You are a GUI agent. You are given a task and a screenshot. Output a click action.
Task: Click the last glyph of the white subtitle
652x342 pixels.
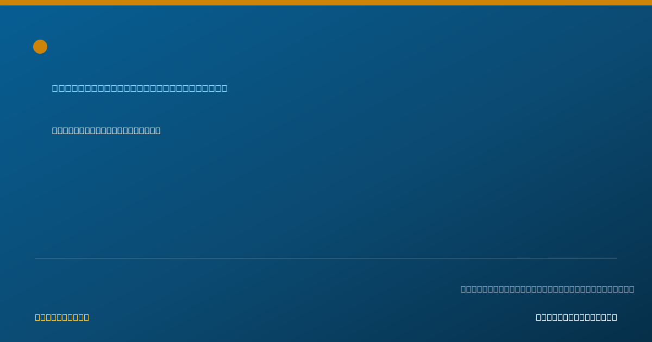click(158, 130)
